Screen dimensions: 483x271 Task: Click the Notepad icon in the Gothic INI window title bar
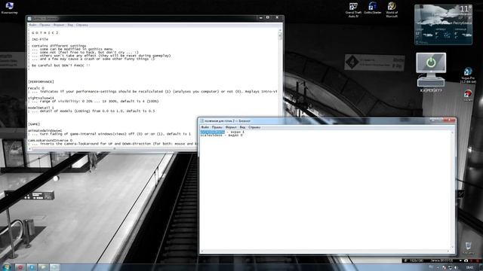29,18
